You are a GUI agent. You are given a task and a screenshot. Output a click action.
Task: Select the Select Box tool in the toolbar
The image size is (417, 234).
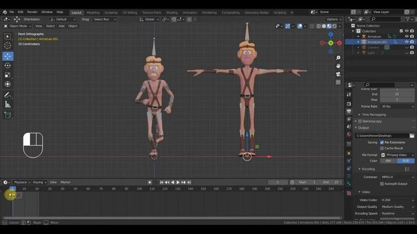pos(7,36)
